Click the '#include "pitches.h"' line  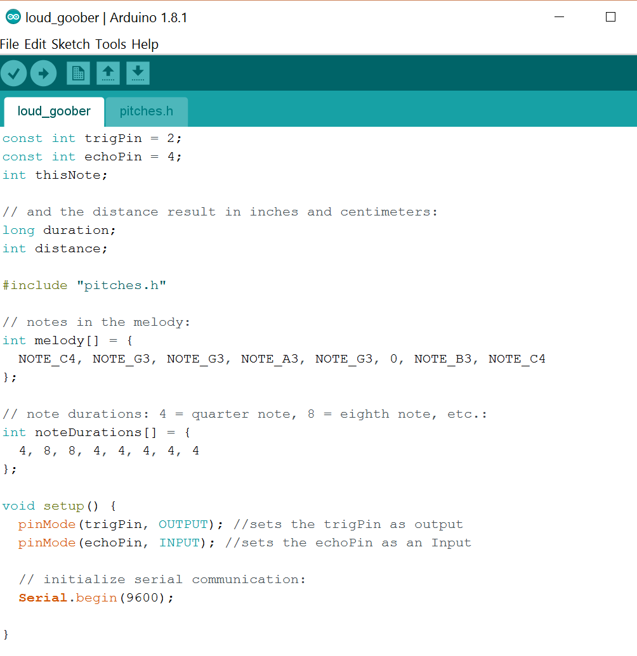point(84,286)
